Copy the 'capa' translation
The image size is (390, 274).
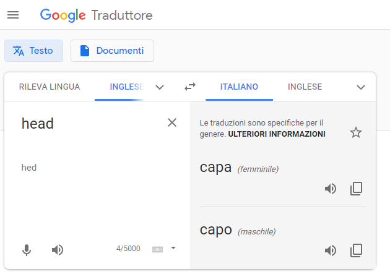point(356,189)
